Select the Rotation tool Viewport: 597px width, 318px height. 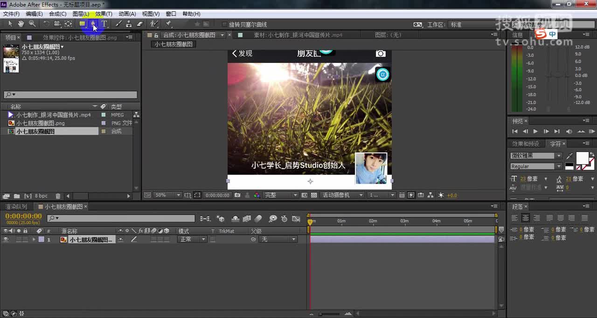[47, 24]
